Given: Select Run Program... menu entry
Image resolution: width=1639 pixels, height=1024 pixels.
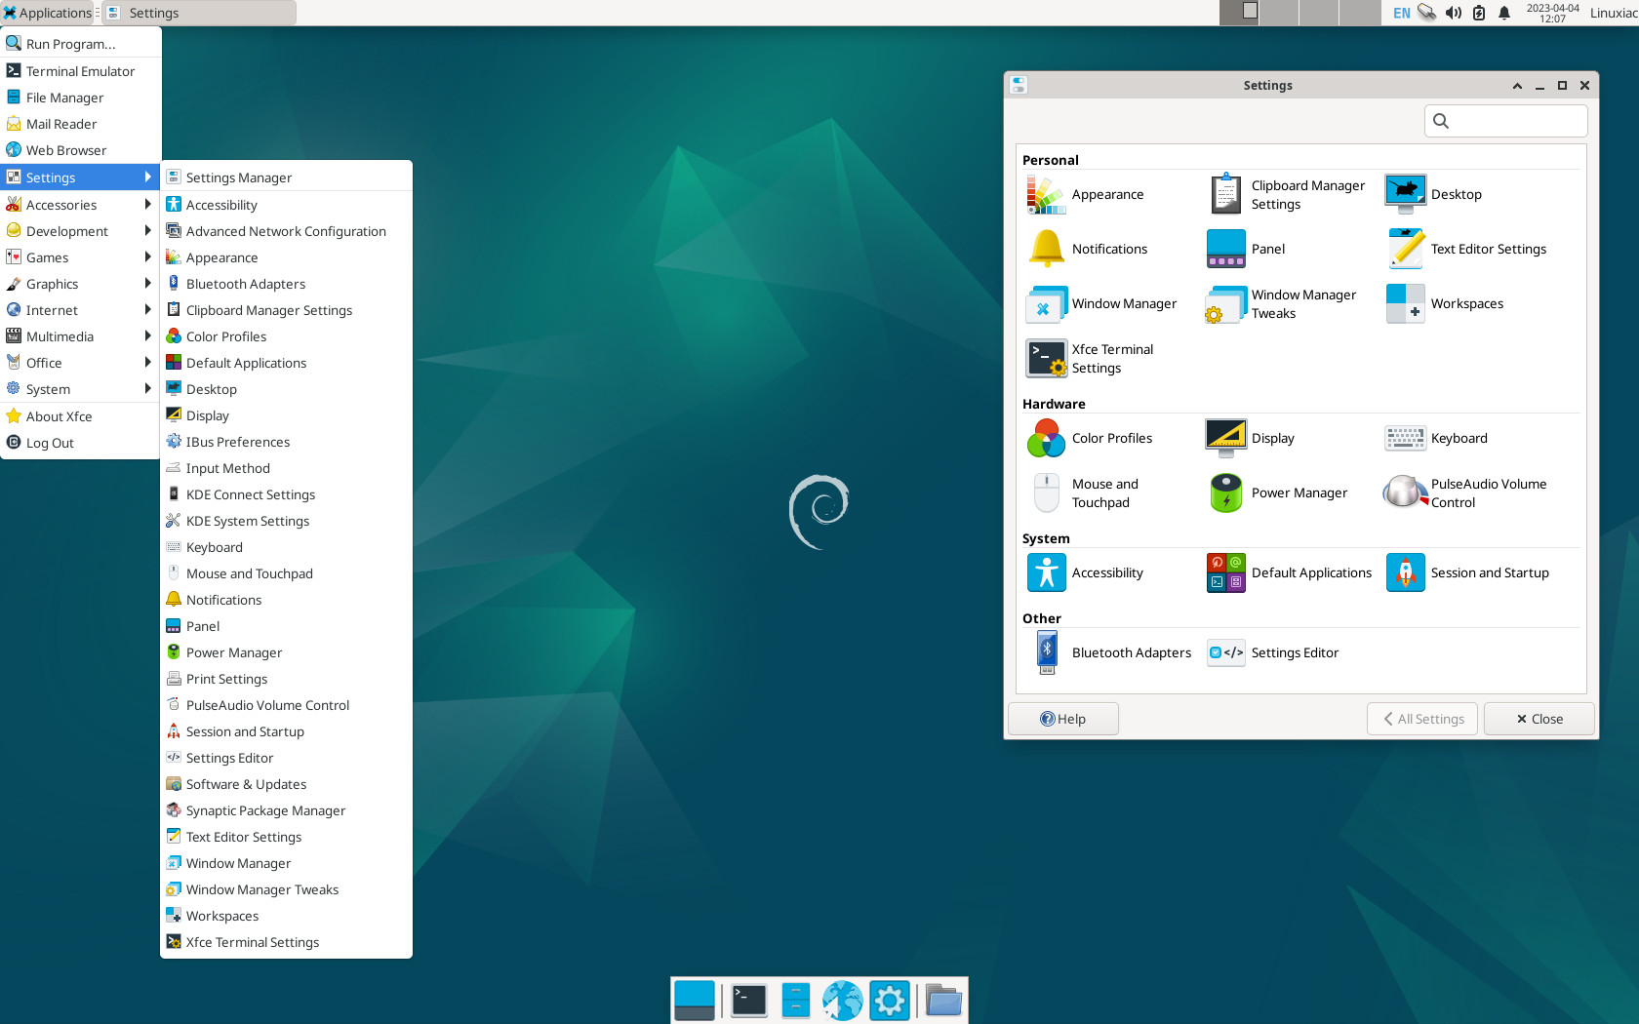Looking at the screenshot, I should tap(80, 44).
